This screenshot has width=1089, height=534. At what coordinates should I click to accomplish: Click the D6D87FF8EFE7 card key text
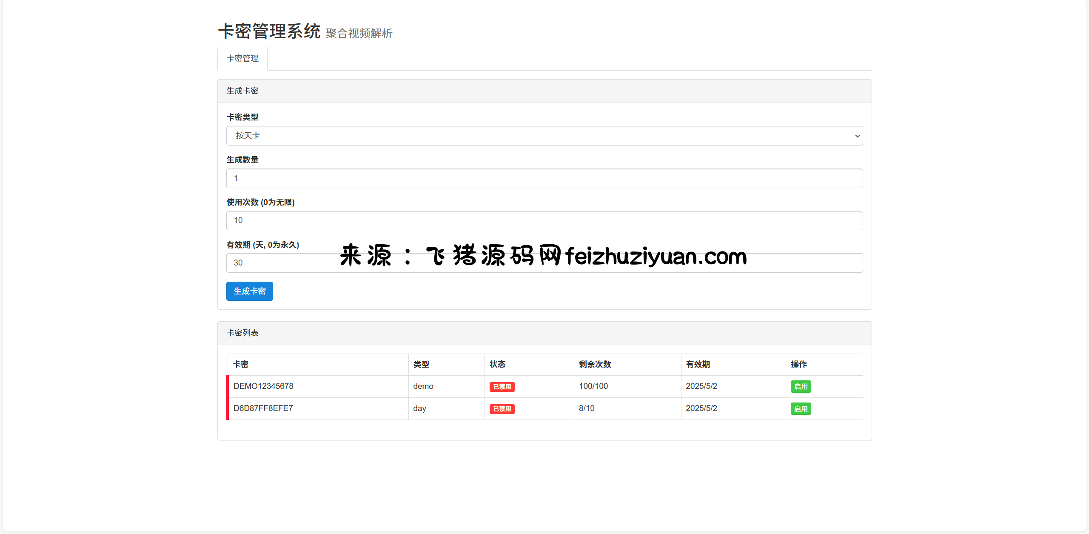pos(263,408)
